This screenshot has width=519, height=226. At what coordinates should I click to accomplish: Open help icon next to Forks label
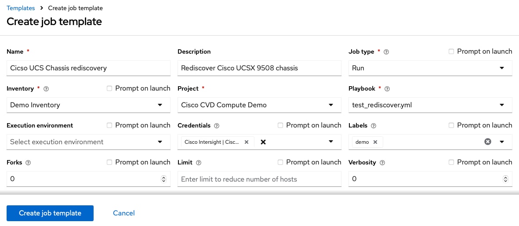tap(28, 163)
